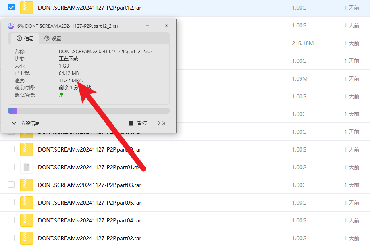Image resolution: width=370 pixels, height=247 pixels.
Task: Collapse the chevron next to 分段信息
Action: (x=15, y=123)
